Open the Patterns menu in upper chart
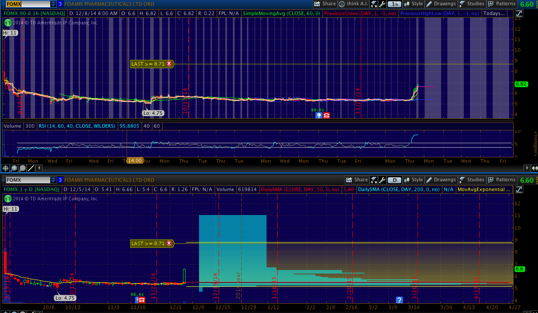Image resolution: width=538 pixels, height=313 pixels. tap(502, 4)
